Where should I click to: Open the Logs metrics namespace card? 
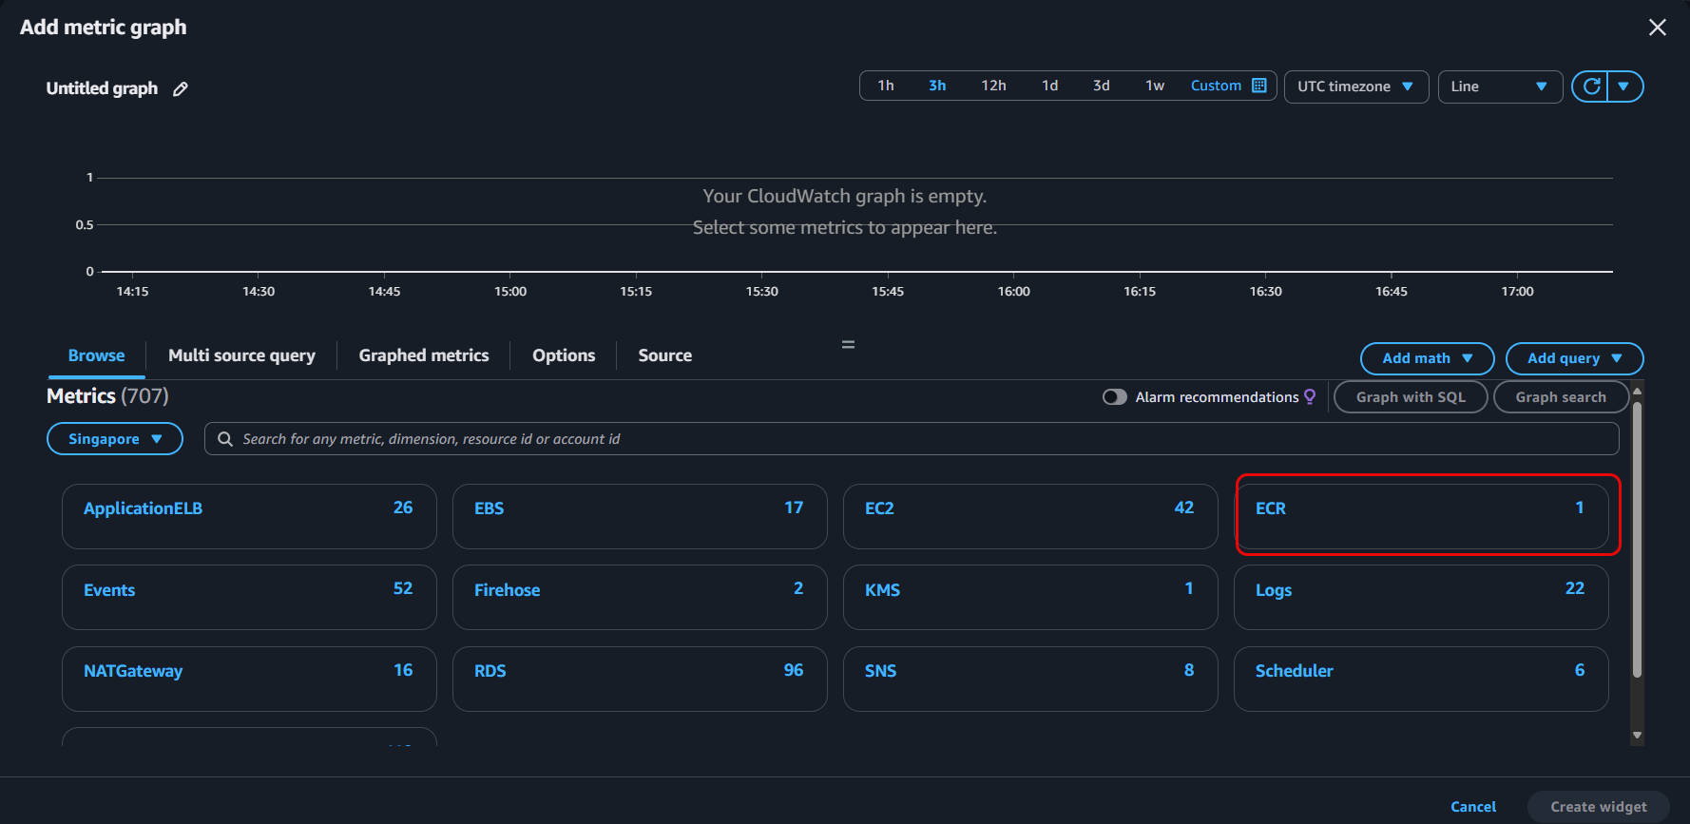click(x=1421, y=597)
